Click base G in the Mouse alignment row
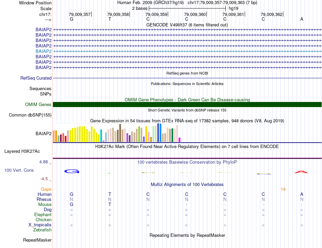Viewport: 322px width, 248px height. [72, 205]
